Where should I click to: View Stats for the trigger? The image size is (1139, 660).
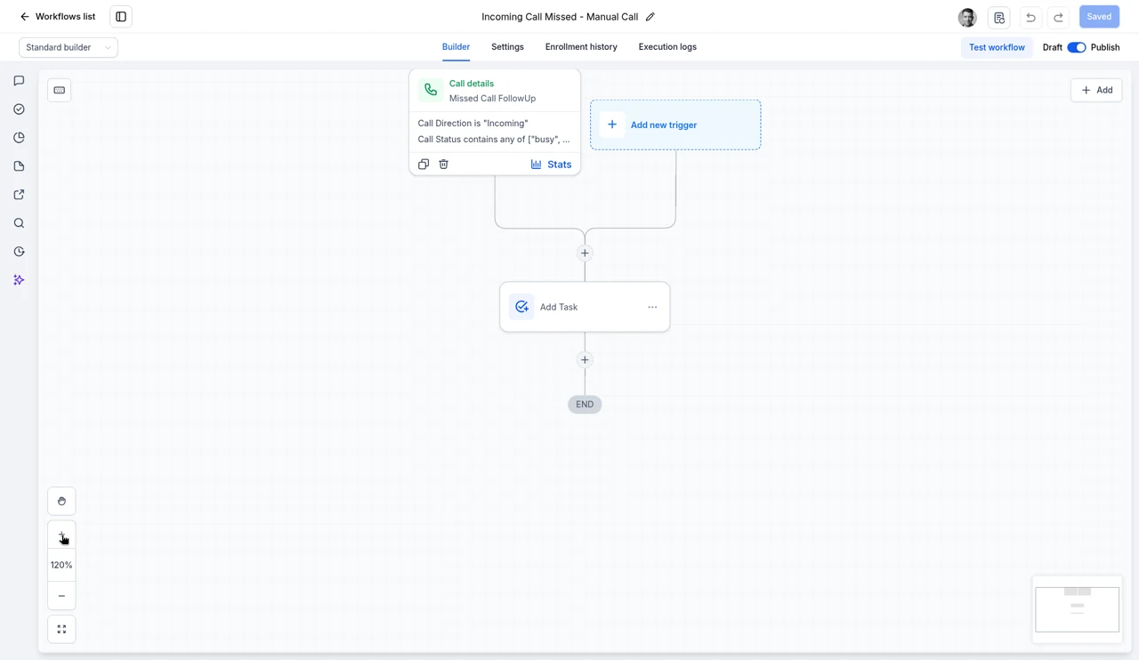[551, 165]
